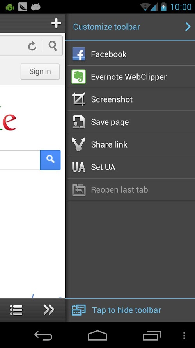
Task: Tap the Reopen last tab icon
Action: (x=79, y=190)
